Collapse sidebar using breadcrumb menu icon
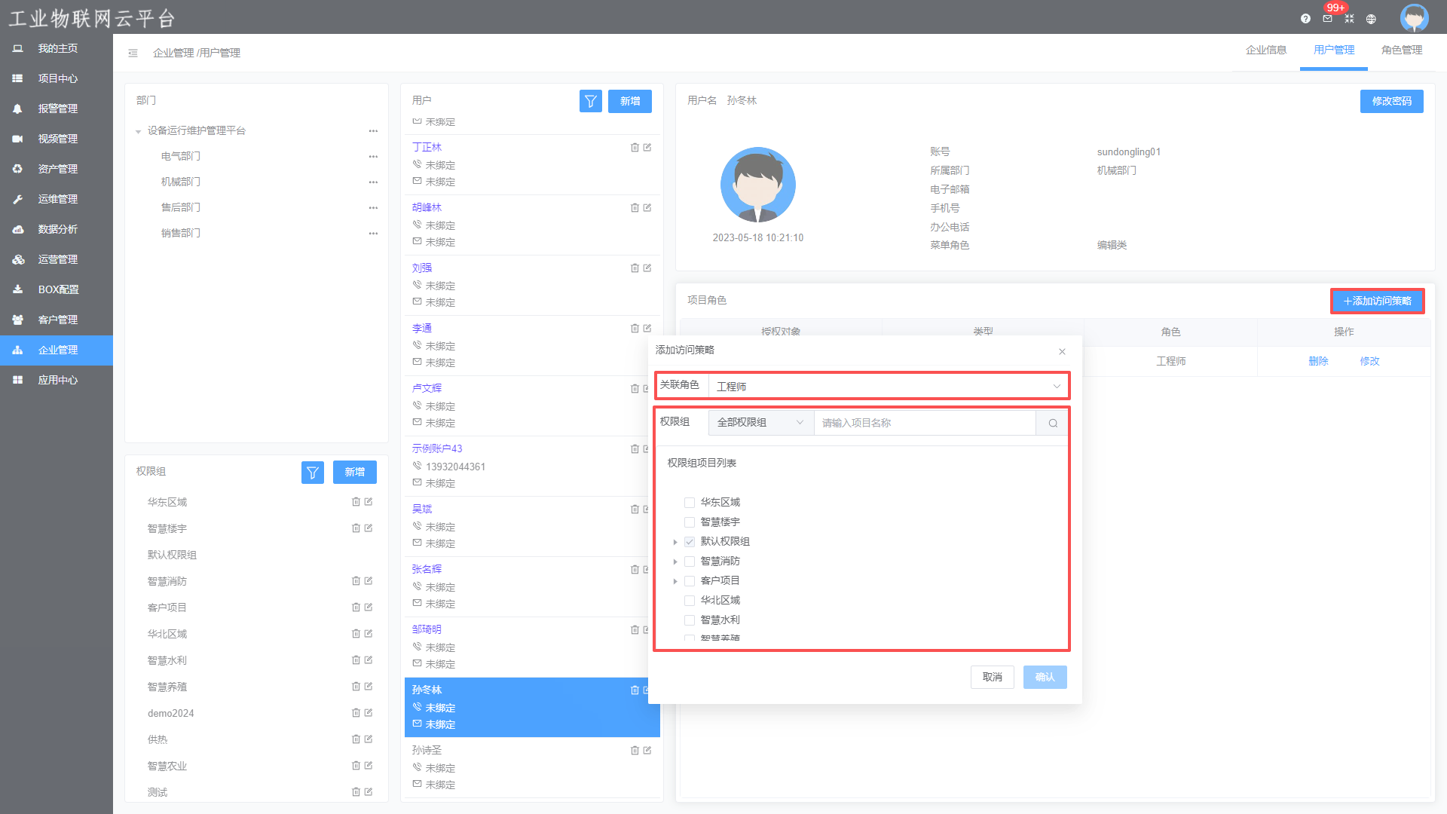Viewport: 1447px width, 814px height. coord(133,54)
